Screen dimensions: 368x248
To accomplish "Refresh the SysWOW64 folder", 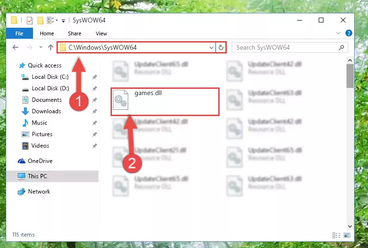I will point(221,48).
